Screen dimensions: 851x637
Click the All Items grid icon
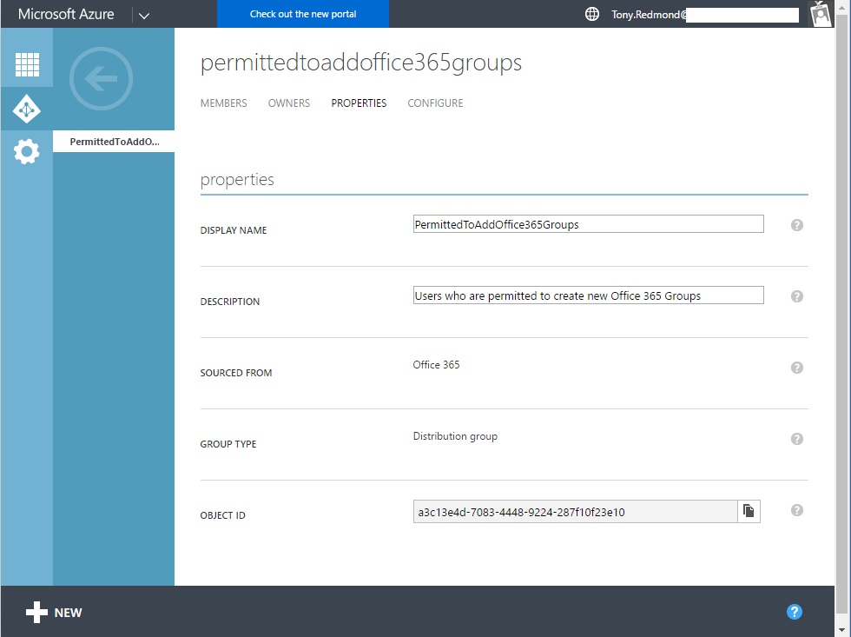[x=26, y=64]
